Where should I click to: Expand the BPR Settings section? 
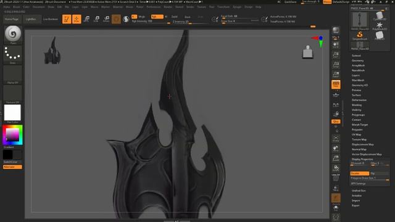(x=358, y=184)
